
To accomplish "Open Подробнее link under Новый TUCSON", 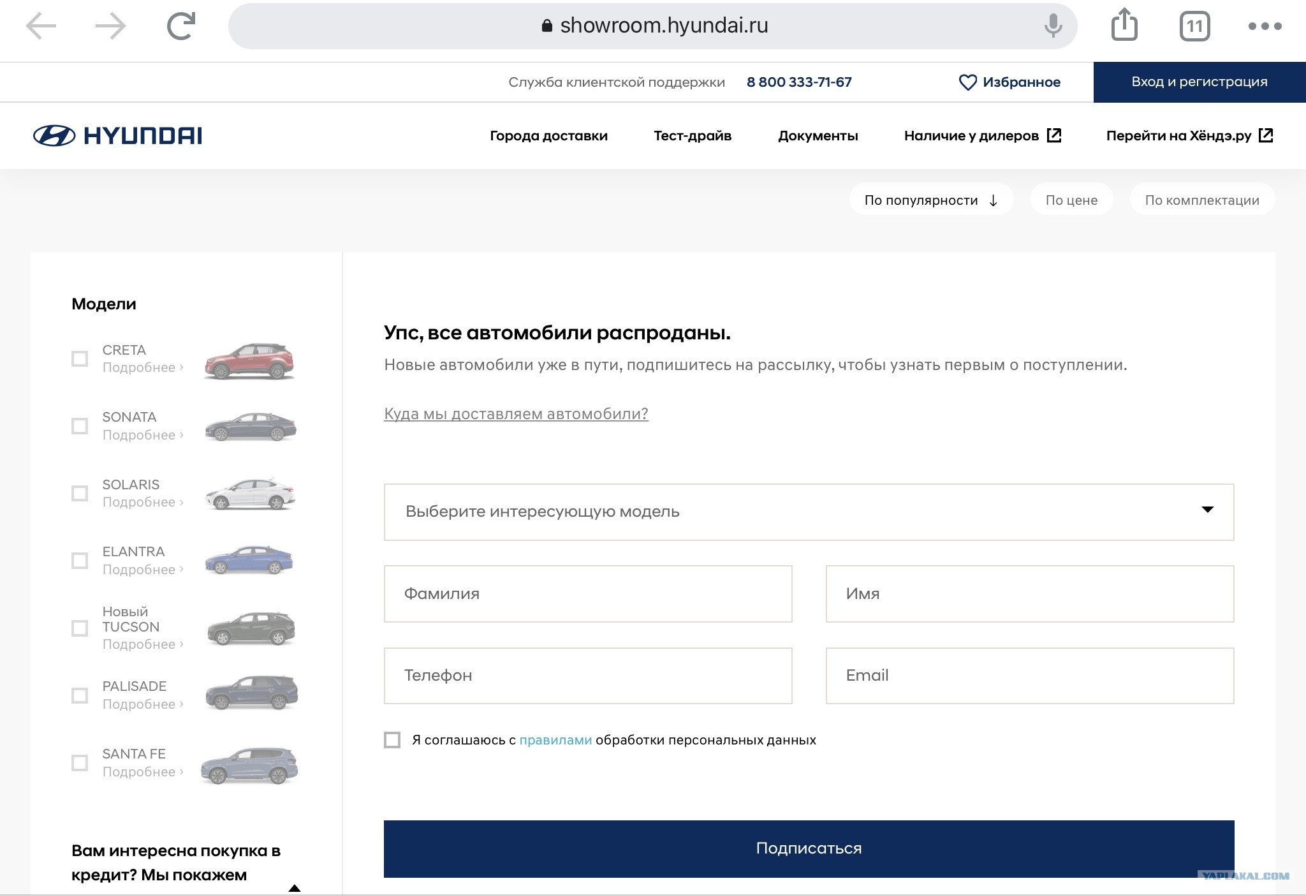I will pos(143,644).
